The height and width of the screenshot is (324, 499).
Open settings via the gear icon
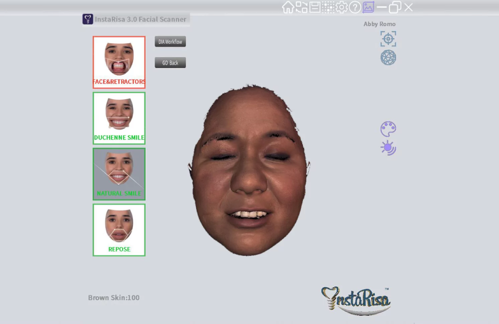pos(341,8)
